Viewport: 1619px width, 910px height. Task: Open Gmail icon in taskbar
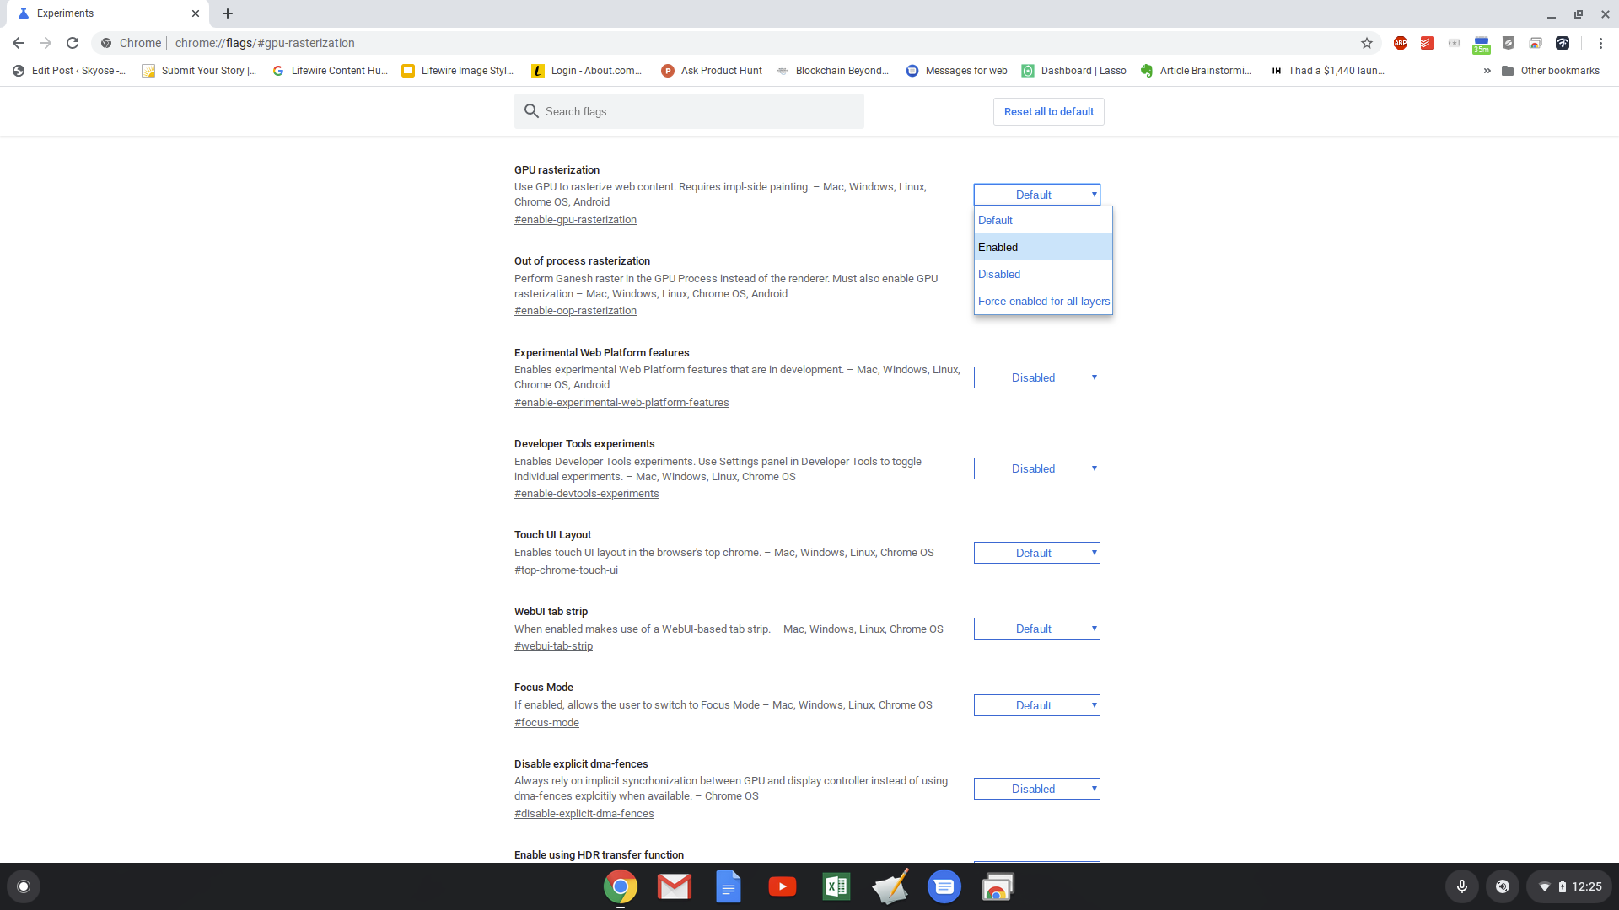[673, 886]
